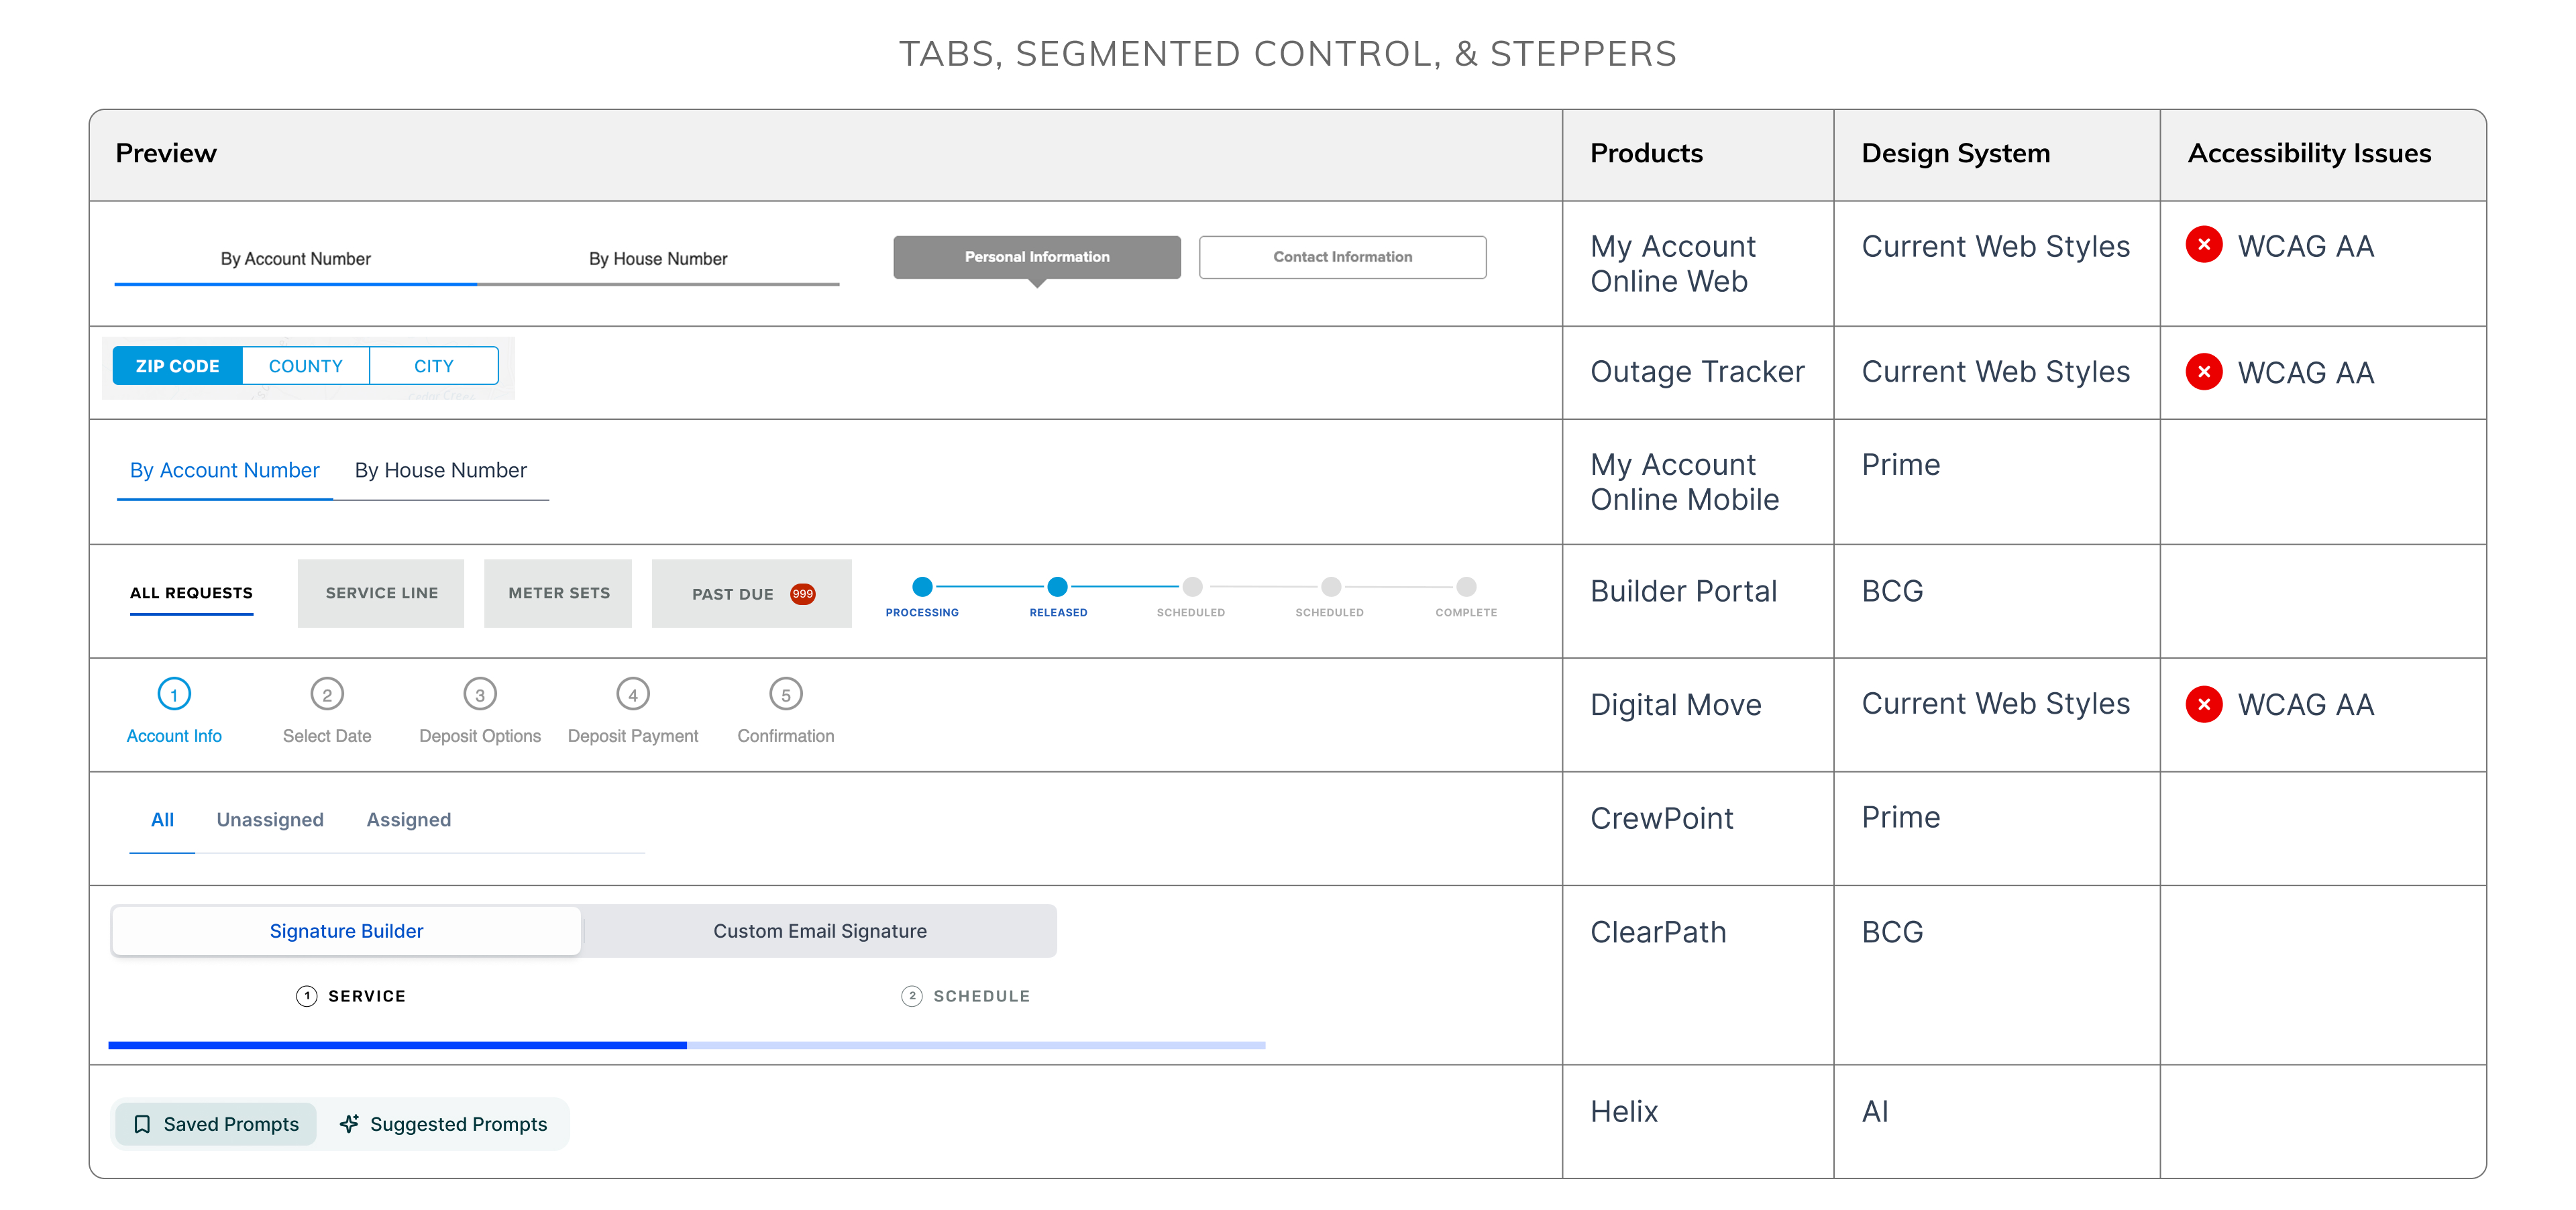The height and width of the screenshot is (1210, 2576).
Task: Click the Deposit Options step 3 circle
Action: click(x=480, y=694)
